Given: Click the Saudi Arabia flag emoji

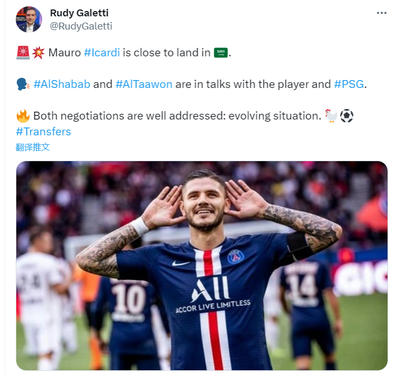Looking at the screenshot, I should [221, 53].
